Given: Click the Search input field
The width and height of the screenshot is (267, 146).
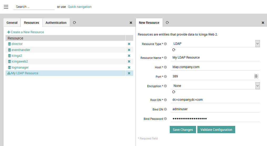Looking at the screenshot, I should pos(34,7).
